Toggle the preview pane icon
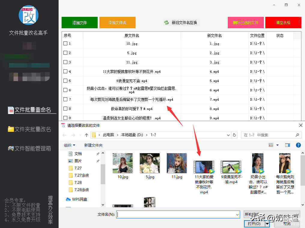The width and height of the screenshot is (305, 228). pyautogui.click(x=288, y=145)
